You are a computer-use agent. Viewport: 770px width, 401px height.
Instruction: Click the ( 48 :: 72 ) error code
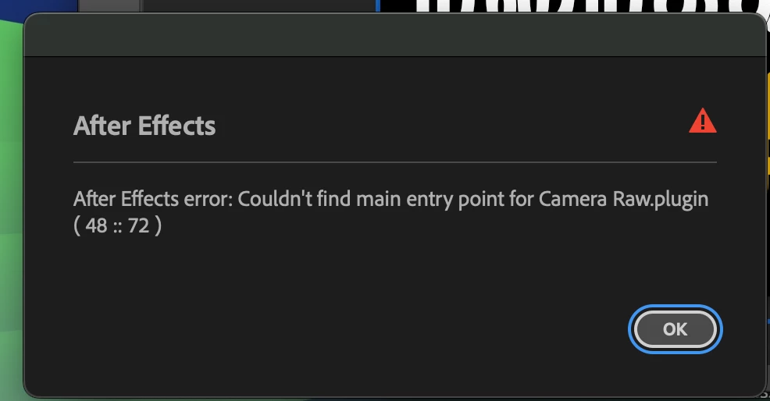pyautogui.click(x=117, y=225)
